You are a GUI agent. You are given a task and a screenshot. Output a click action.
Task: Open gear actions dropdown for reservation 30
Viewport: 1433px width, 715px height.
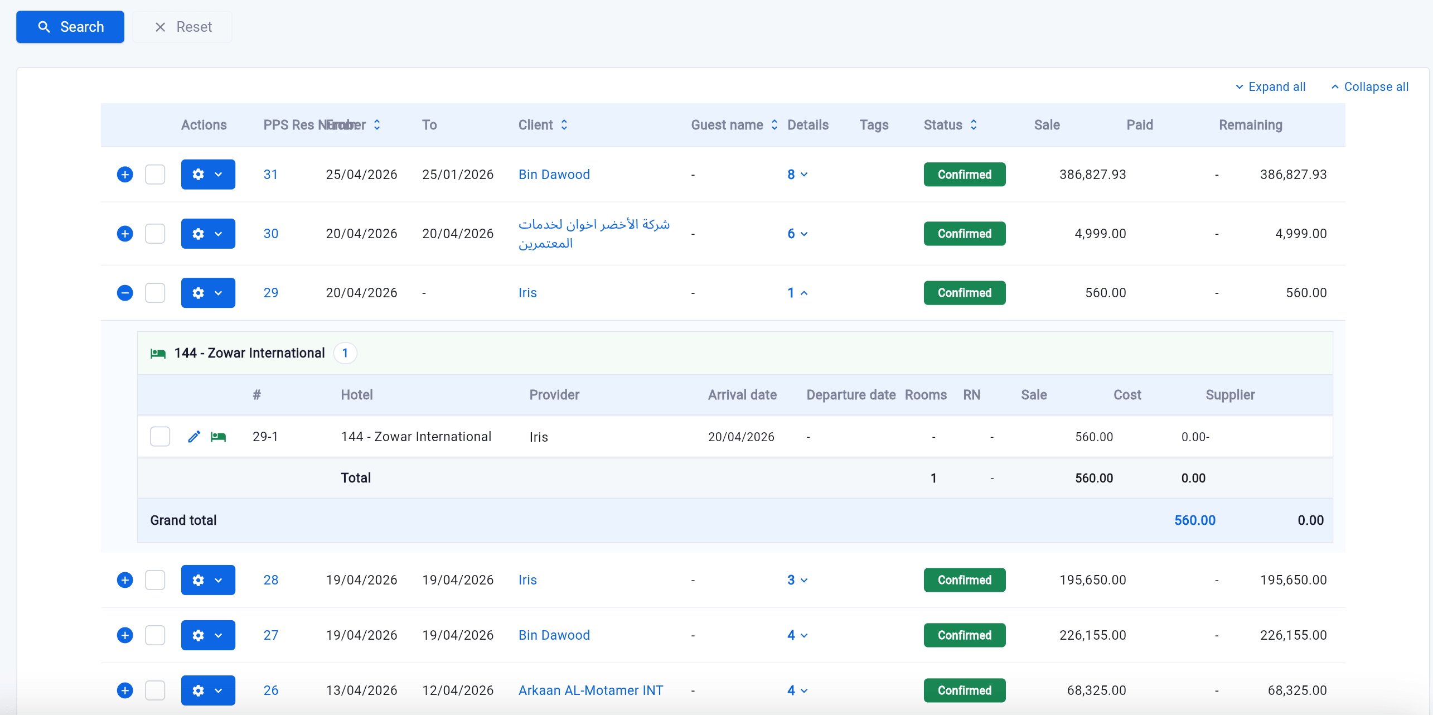tap(208, 234)
